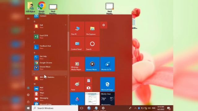Jump to letter E section header

[x=34, y=32]
